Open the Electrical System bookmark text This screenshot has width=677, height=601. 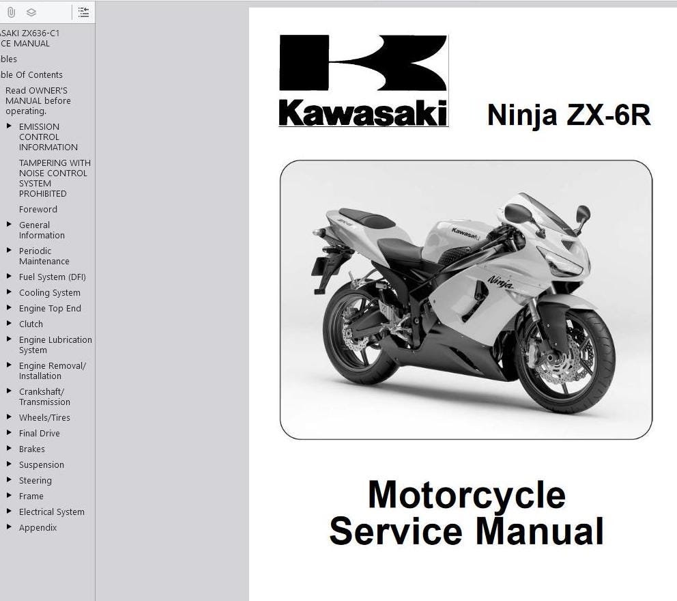click(x=52, y=512)
